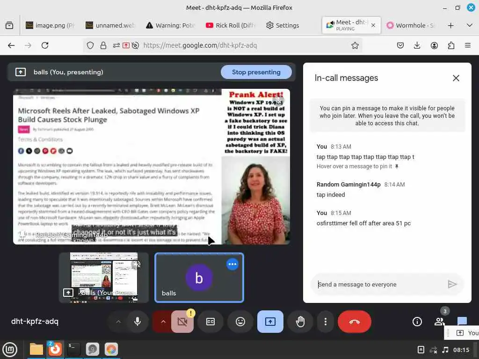Switch to the Rick Roll tab
Image resolution: width=479 pixels, height=359 pixels.
230,25
